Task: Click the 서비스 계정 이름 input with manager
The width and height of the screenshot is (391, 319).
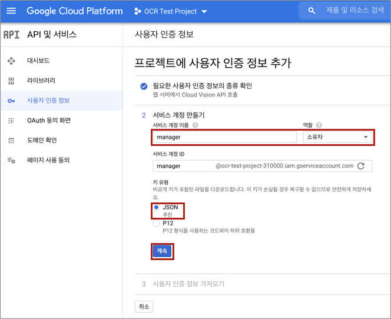Action: click(225, 137)
